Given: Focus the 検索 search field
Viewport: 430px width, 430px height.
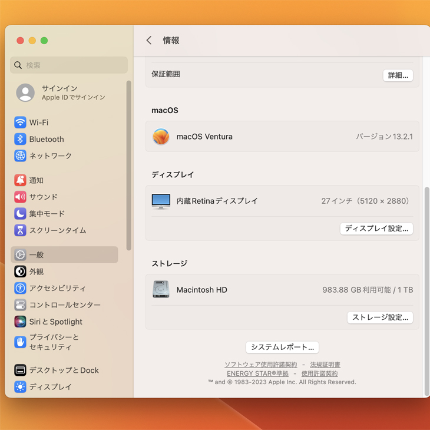Looking at the screenshot, I should (x=69, y=65).
